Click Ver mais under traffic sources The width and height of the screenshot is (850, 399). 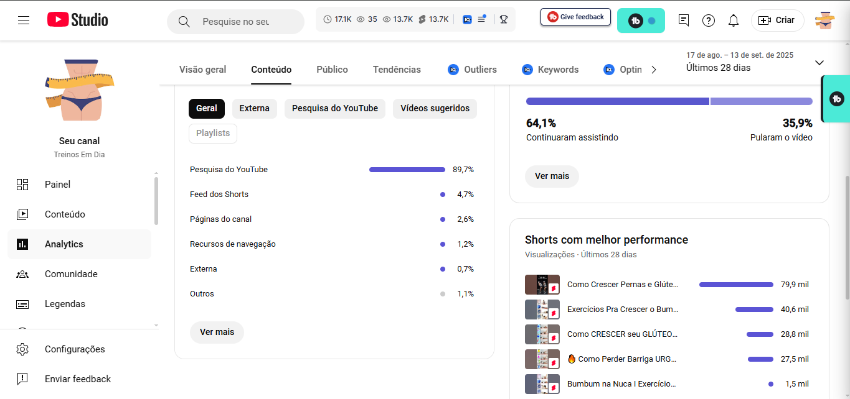217,332
